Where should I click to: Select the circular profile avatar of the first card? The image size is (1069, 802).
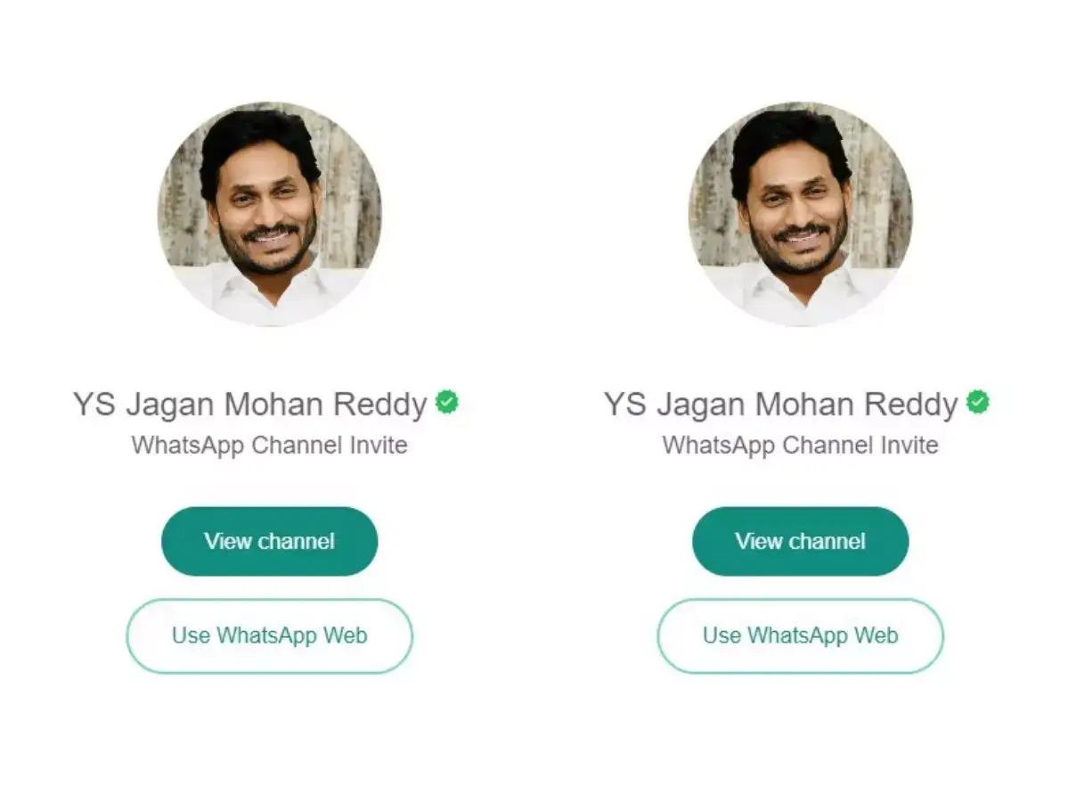point(269,214)
